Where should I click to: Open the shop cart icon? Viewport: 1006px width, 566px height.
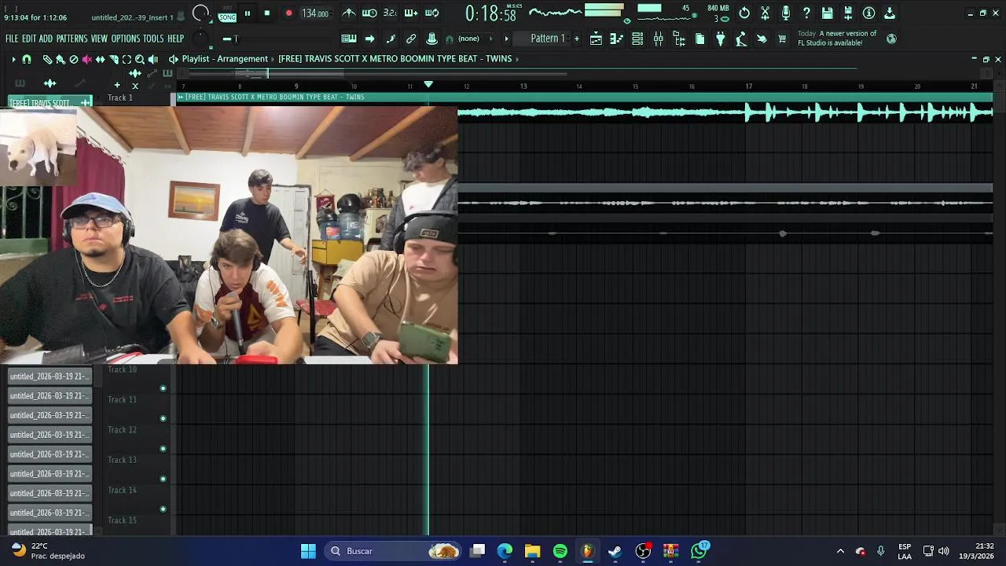tap(782, 39)
